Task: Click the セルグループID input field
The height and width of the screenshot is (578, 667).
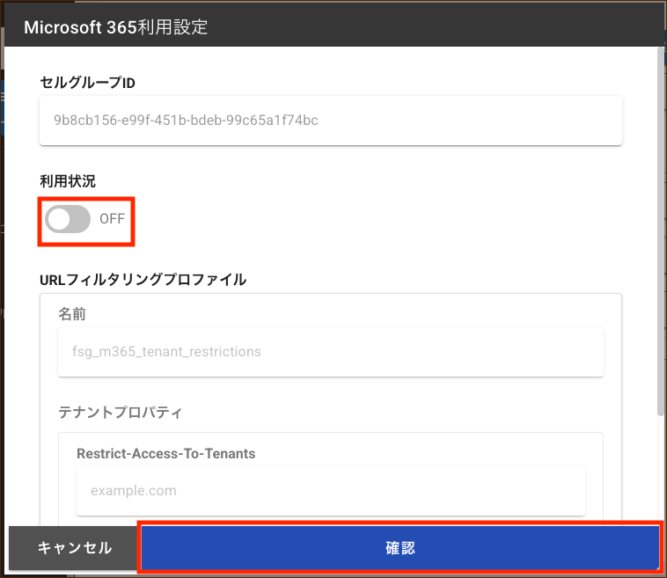Action: pyautogui.click(x=331, y=121)
